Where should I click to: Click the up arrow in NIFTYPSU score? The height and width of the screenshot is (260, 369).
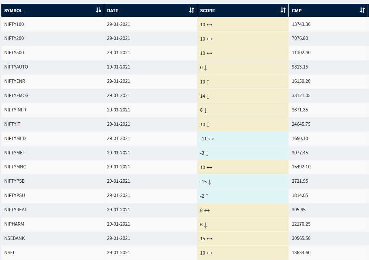coord(207,196)
